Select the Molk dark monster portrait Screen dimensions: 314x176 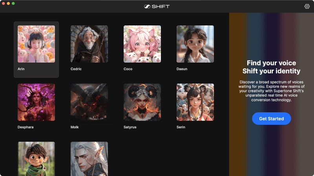[89, 102]
